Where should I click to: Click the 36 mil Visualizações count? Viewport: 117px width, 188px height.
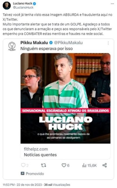[x=57, y=184]
